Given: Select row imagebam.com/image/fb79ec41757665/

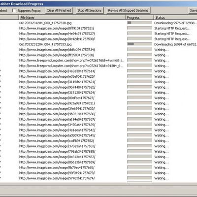Looking at the screenshot, I should click(57, 168).
